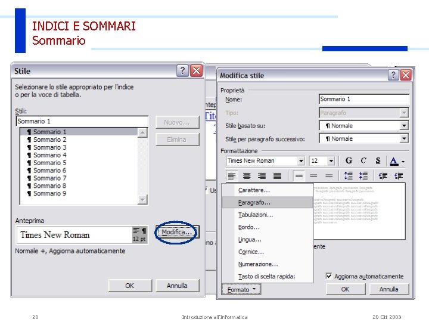Select Sommario 6 in styles list
The height and width of the screenshot is (322, 429).
[x=79, y=171]
